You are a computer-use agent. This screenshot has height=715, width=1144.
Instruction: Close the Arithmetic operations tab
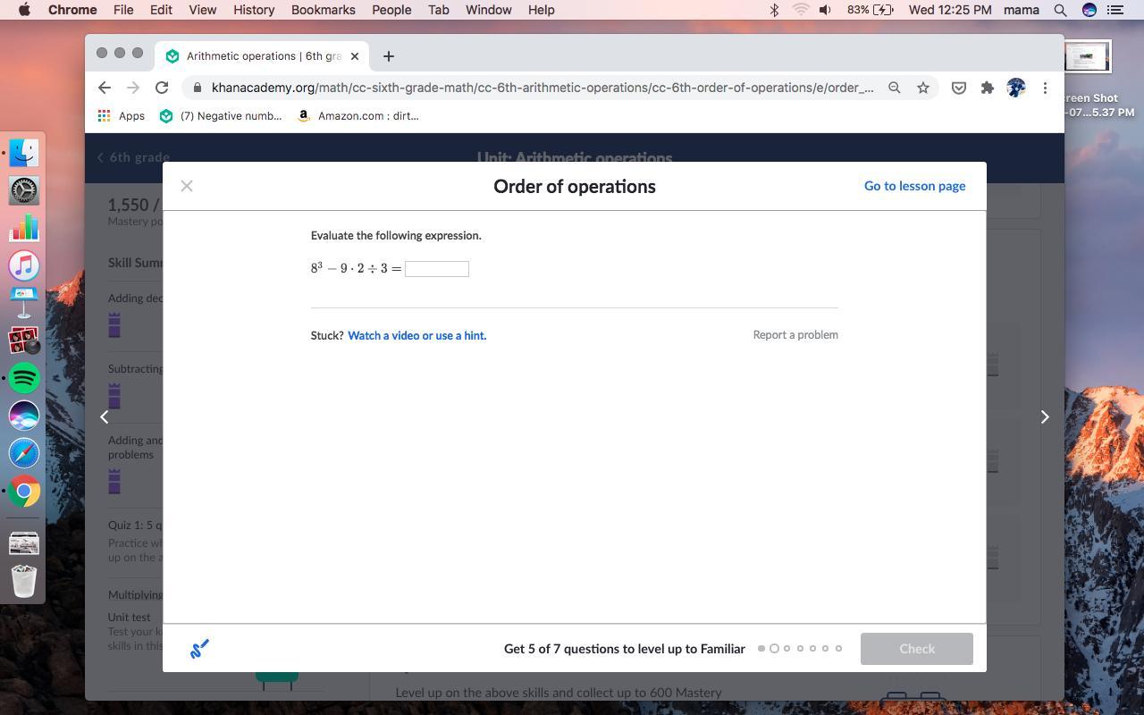point(355,56)
